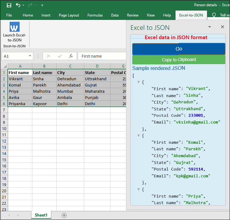
Task: Select column A header
Action: click(x=20, y=66)
